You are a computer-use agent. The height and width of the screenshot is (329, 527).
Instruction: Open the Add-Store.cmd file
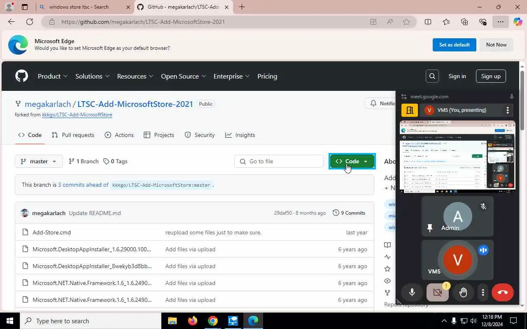(x=51, y=232)
